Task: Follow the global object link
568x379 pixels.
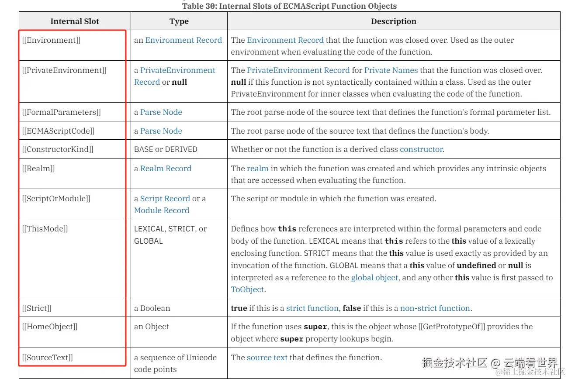Action: tap(374, 278)
